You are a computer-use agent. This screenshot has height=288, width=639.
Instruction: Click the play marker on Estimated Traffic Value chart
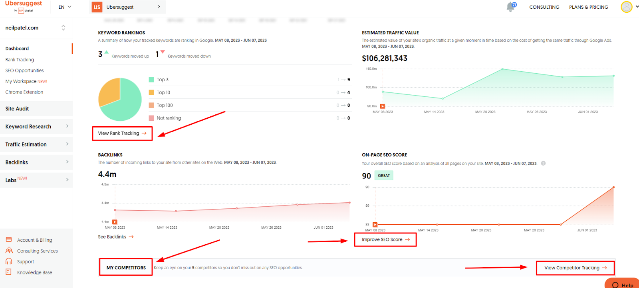[x=382, y=106]
